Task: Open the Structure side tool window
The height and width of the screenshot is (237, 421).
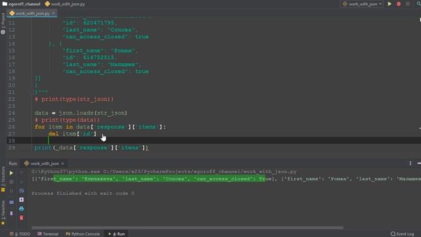Action: [x=3, y=179]
